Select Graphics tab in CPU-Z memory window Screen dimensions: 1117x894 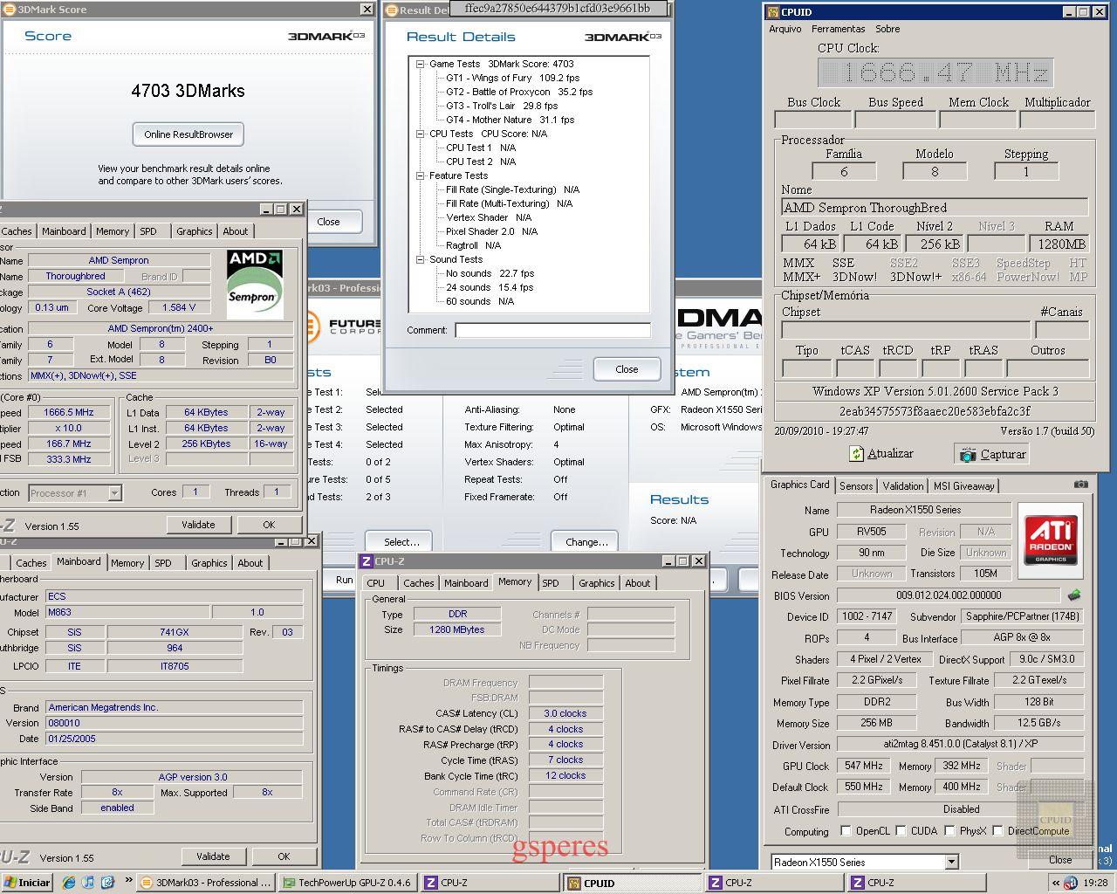point(597,583)
